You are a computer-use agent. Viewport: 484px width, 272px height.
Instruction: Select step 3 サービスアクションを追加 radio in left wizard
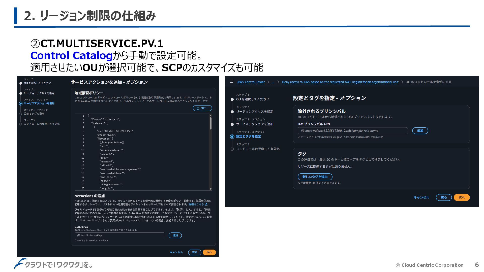pos(21,104)
